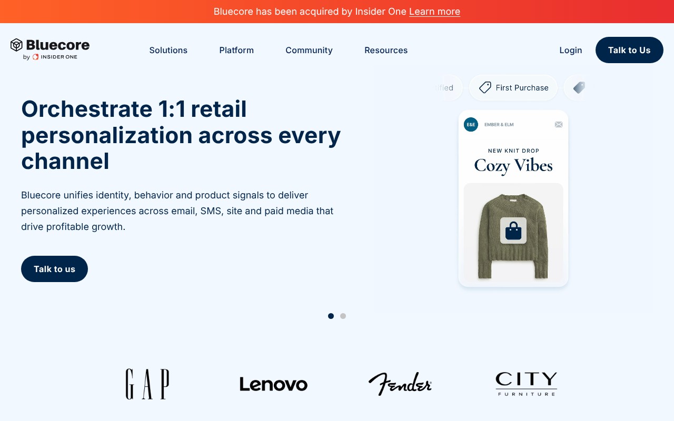Click the EMBER & ELM sender name
This screenshot has height=421, width=674.
click(x=499, y=125)
